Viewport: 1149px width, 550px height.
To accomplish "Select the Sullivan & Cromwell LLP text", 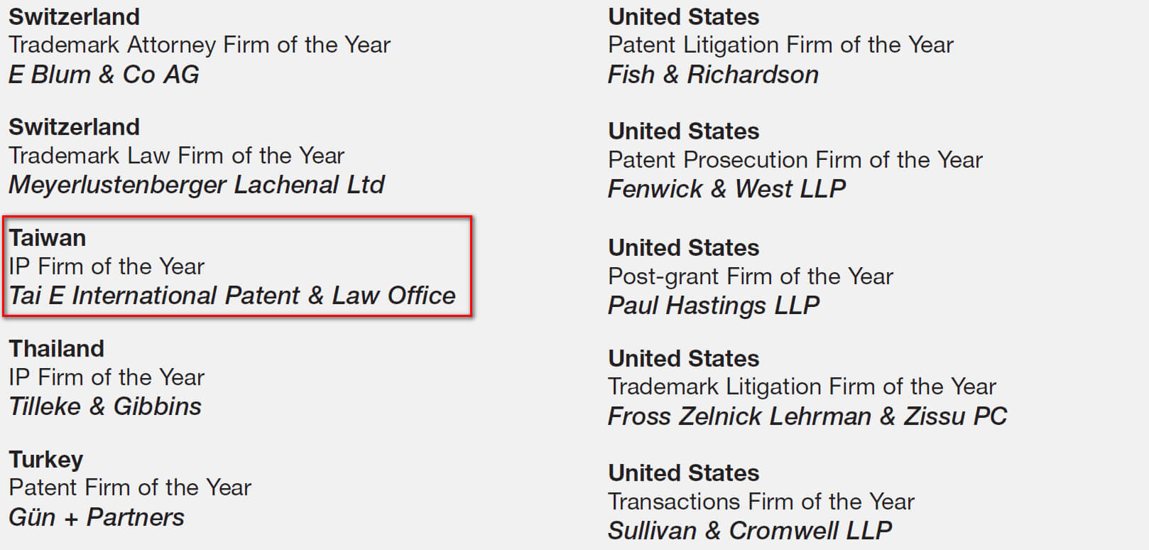I will 750,531.
